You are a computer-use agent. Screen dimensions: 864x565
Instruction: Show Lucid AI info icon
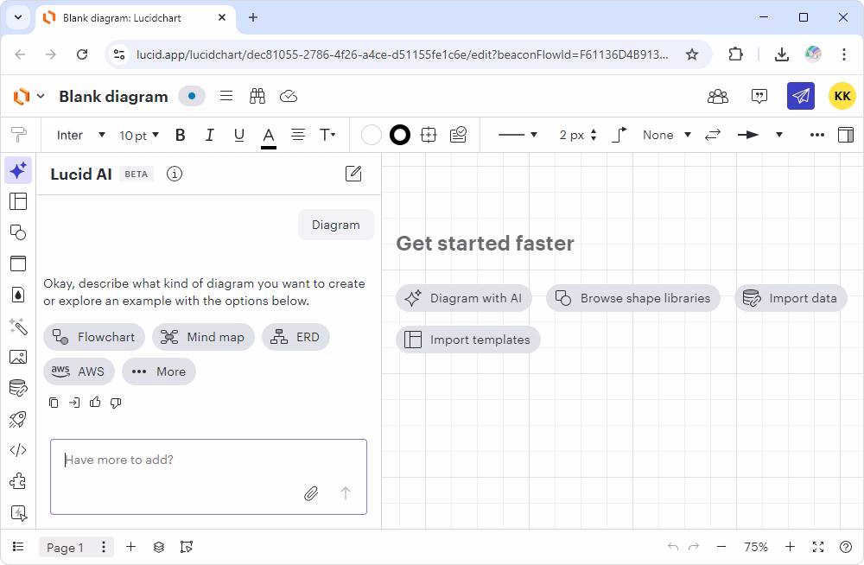coord(175,175)
